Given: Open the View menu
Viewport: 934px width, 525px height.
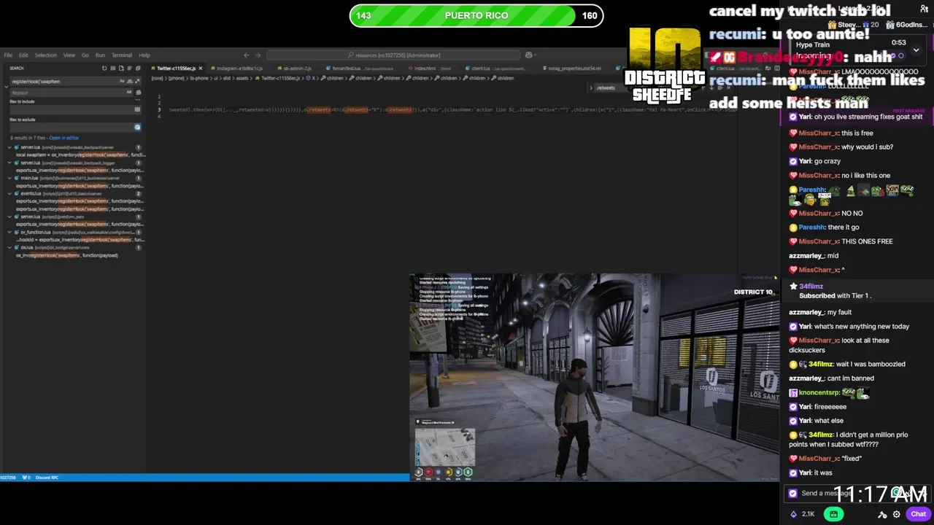Looking at the screenshot, I should point(69,55).
